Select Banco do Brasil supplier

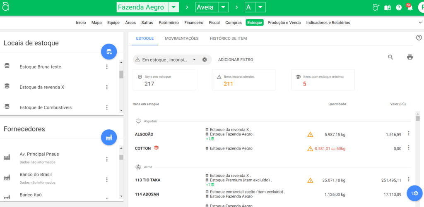(x=36, y=174)
